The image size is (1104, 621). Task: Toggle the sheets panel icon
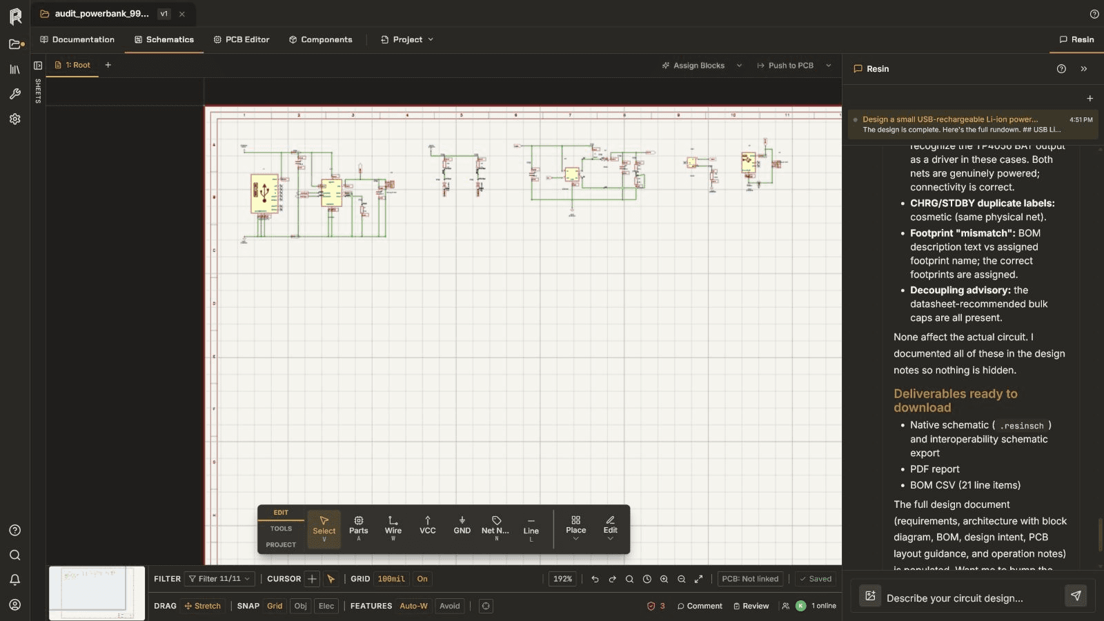click(38, 66)
